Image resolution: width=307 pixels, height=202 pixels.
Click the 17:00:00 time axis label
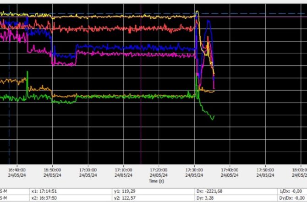pos(88,172)
